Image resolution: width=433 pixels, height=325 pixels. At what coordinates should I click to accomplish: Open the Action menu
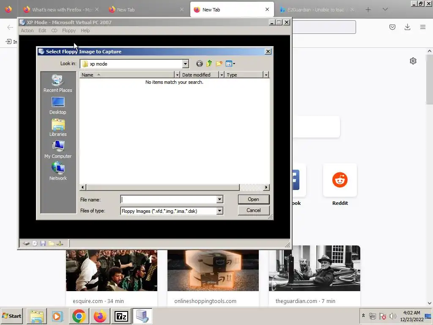coord(27,30)
